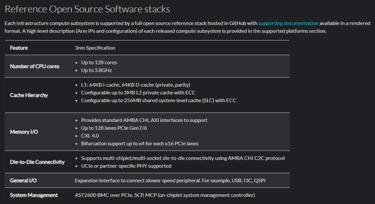
Task: Select the Number of CPU cores row label
Action: pos(34,66)
